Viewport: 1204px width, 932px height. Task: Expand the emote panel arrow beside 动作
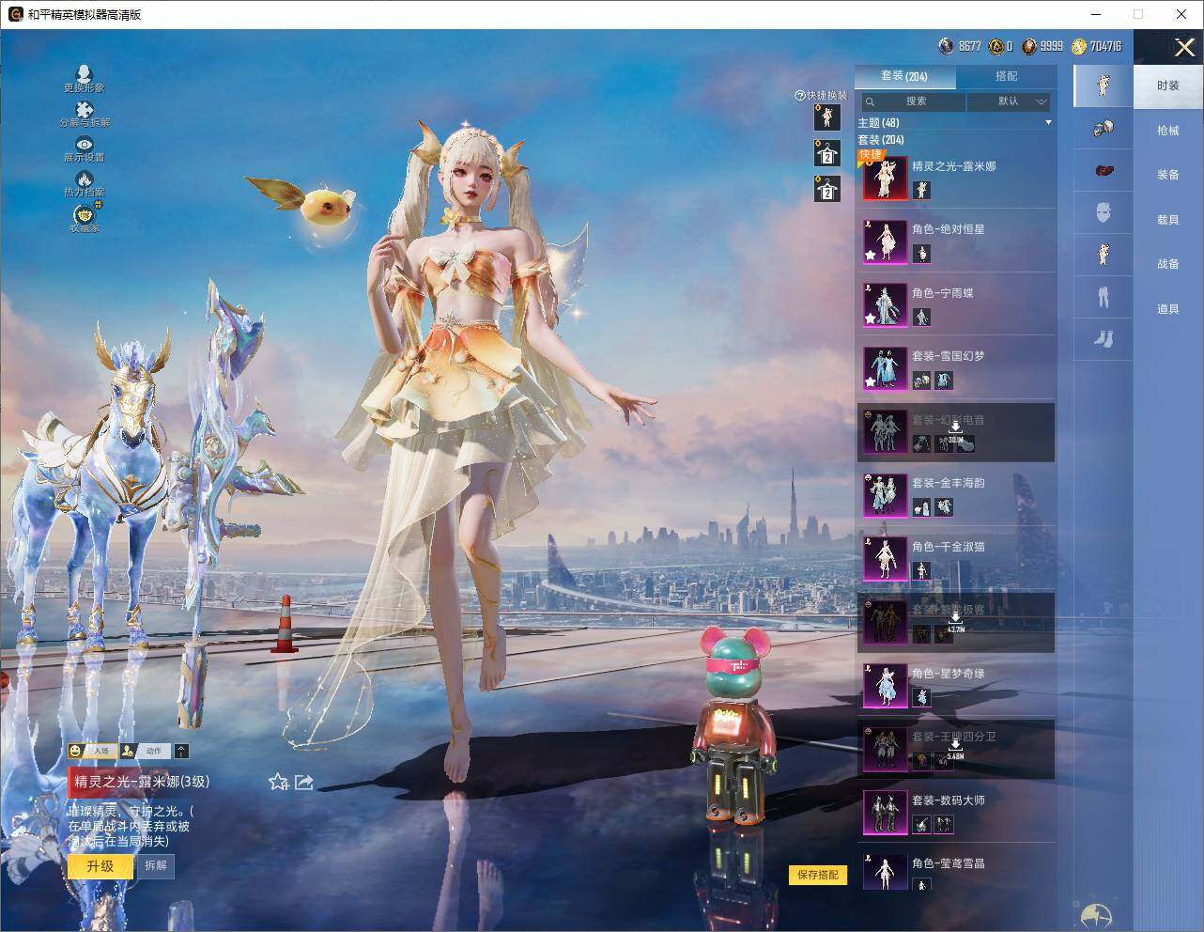click(181, 751)
